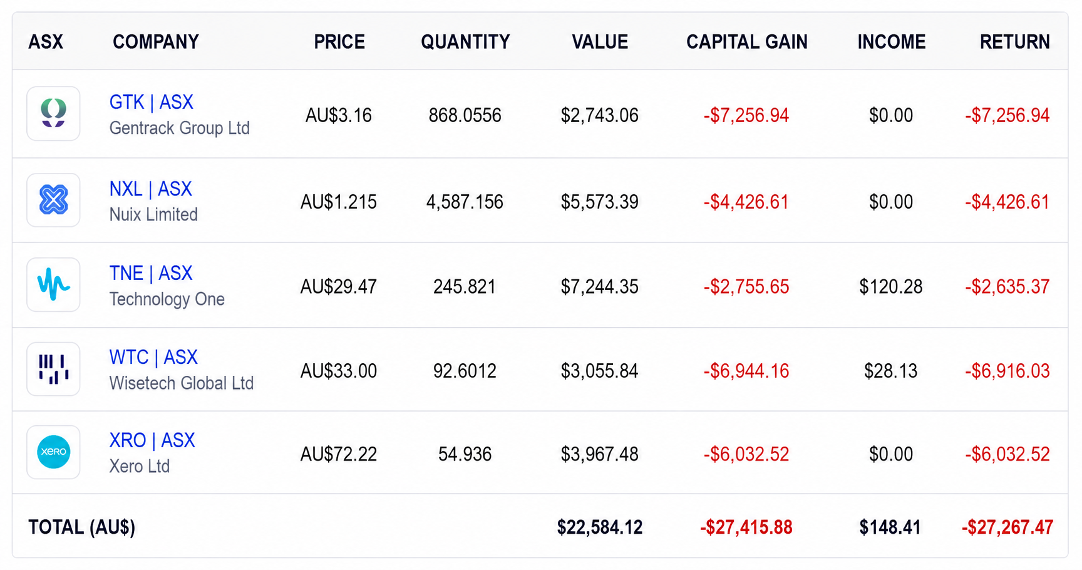Sort by the RETURN column header

[1015, 42]
